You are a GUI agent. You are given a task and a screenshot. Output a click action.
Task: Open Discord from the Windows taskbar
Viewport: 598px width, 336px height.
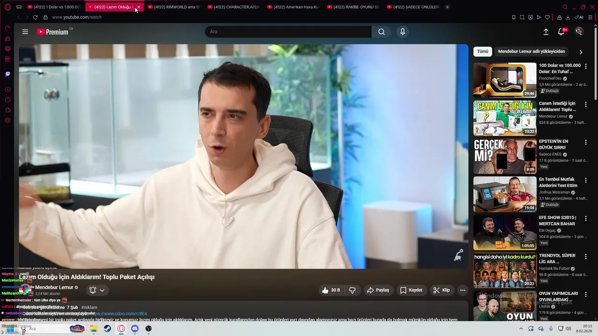[135, 329]
